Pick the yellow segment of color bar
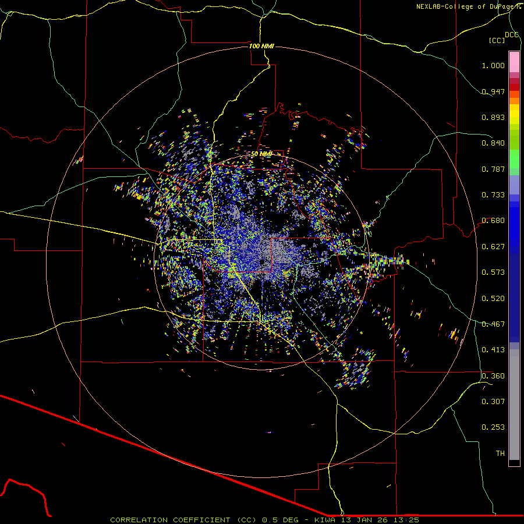Screen dimensions: 524x524 [514, 114]
